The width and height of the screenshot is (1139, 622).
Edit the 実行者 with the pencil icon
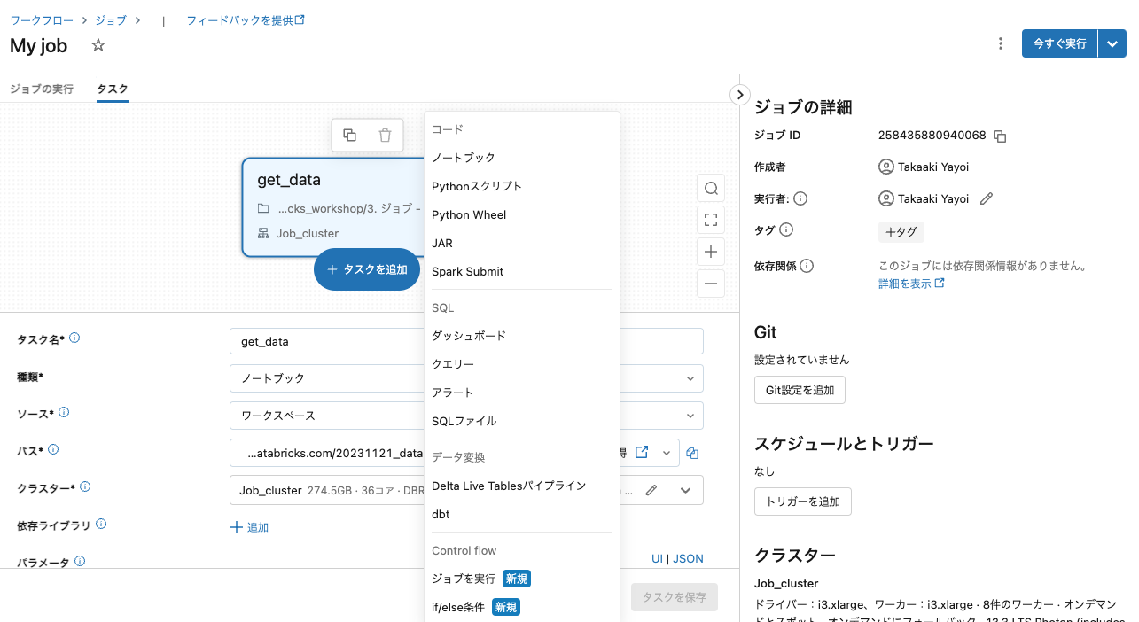[987, 198]
